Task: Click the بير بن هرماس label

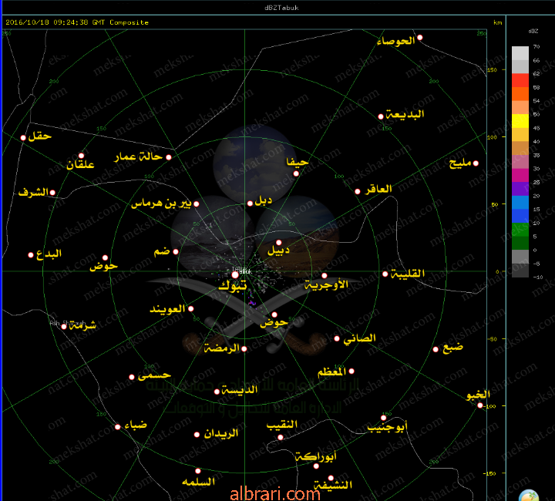Action: [161, 203]
